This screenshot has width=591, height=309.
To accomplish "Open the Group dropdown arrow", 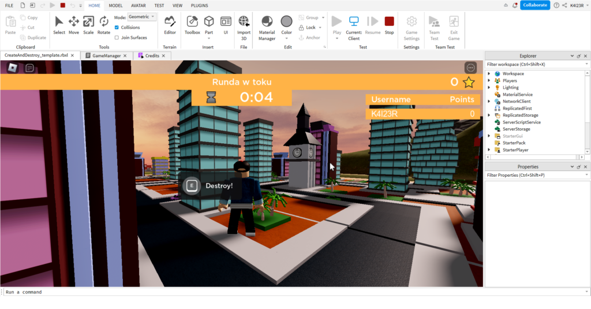I will 323,17.
